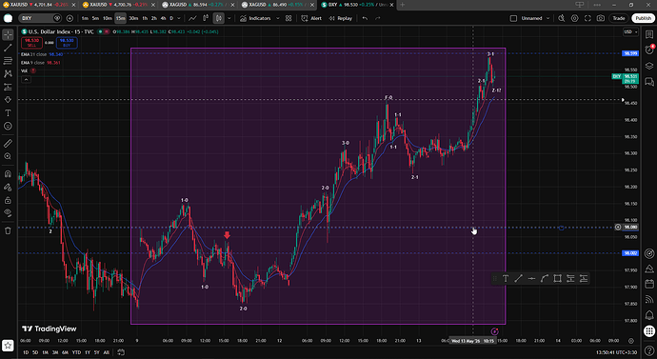Viewport: 657px width, 359px height.
Task: Enter fullscreen mode
Action: pyautogui.click(x=587, y=18)
